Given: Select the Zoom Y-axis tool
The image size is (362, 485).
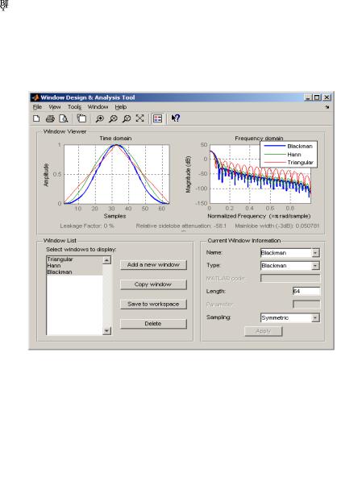Looking at the screenshot, I should [x=127, y=118].
